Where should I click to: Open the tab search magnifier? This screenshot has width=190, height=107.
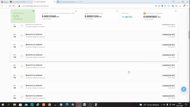pos(173,2)
